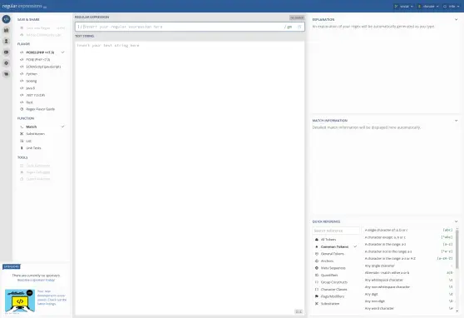
Task: Open the regex flags dropdown /gm
Action: (289, 27)
